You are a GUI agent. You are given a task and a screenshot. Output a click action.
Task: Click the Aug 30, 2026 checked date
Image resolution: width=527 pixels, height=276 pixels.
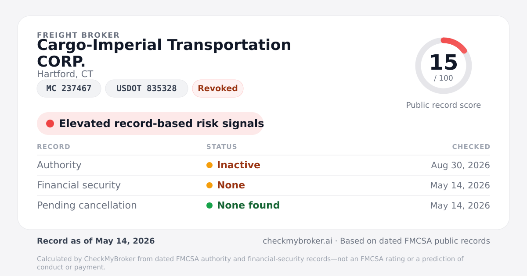(x=460, y=165)
